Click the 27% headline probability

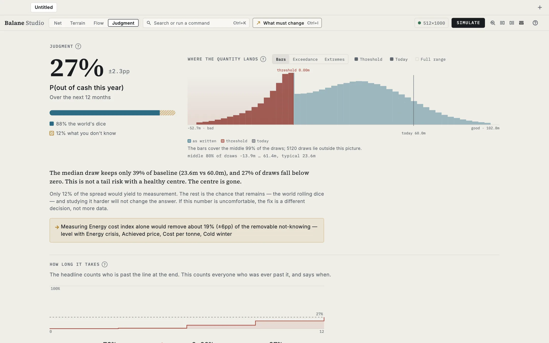point(77,68)
